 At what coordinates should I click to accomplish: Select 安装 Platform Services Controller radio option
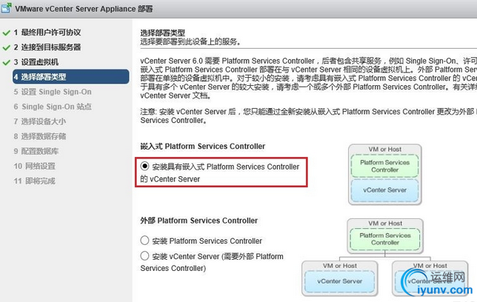click(x=144, y=241)
